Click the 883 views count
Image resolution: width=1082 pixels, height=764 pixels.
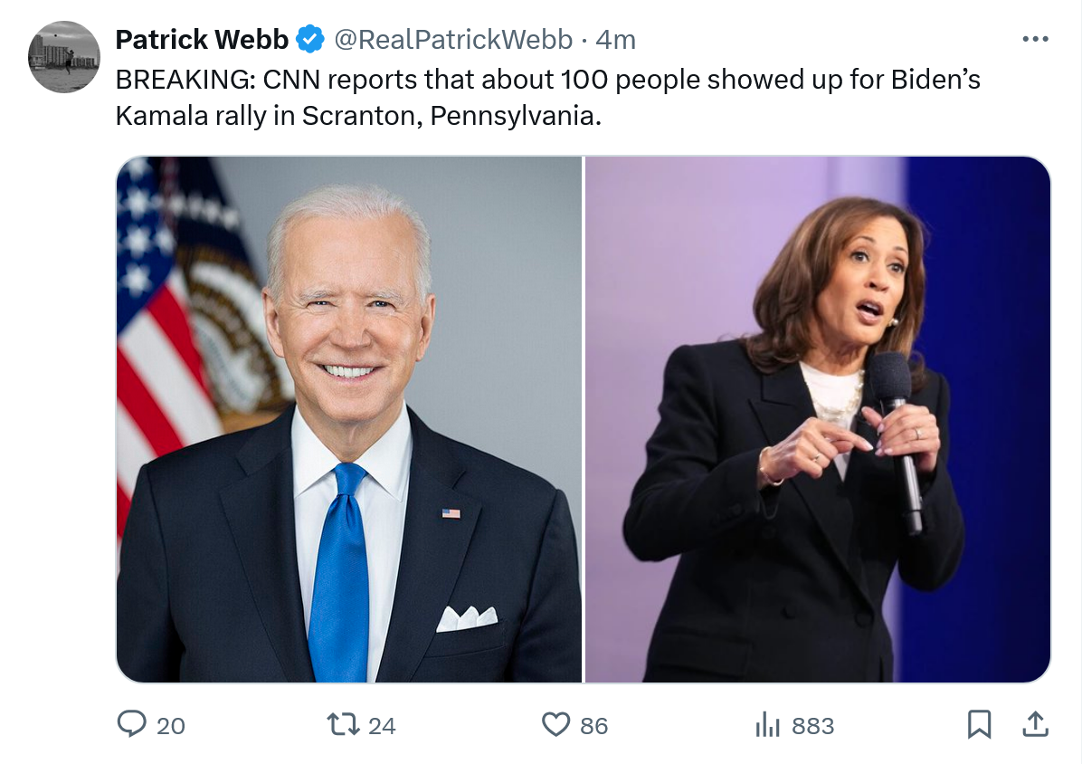point(812,726)
